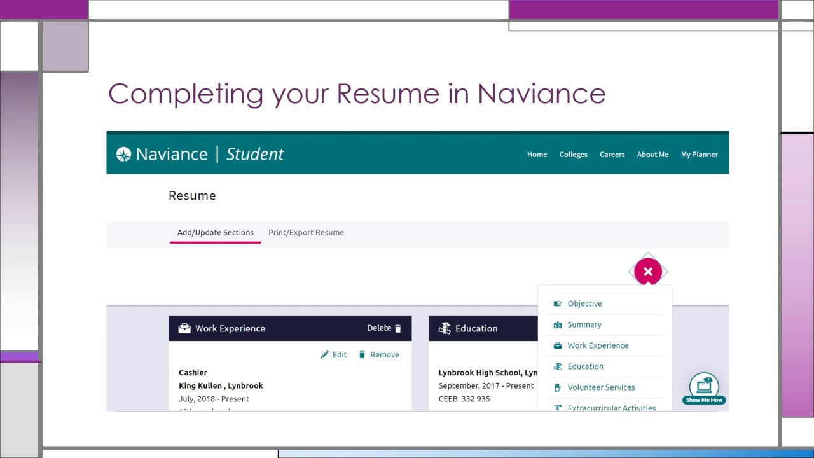The image size is (814, 458).
Task: Edit the Cashier work experience entry
Action: pos(334,354)
